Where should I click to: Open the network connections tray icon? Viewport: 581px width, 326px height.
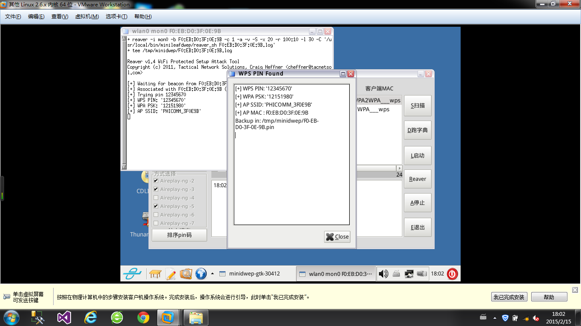click(x=409, y=274)
